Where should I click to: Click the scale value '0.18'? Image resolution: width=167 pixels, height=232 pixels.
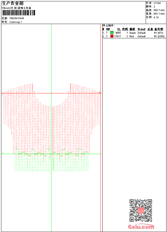click(156, 17)
